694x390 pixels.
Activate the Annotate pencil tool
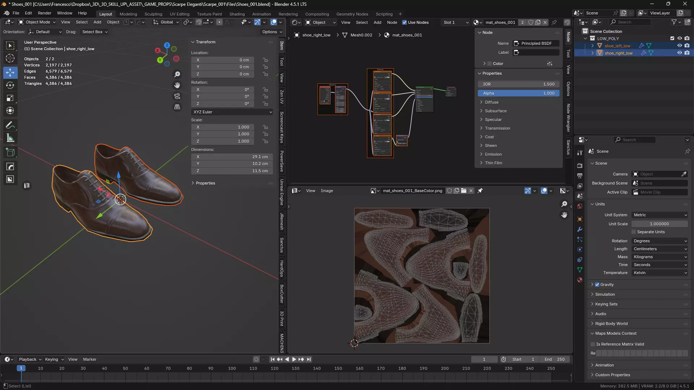[x=10, y=125]
